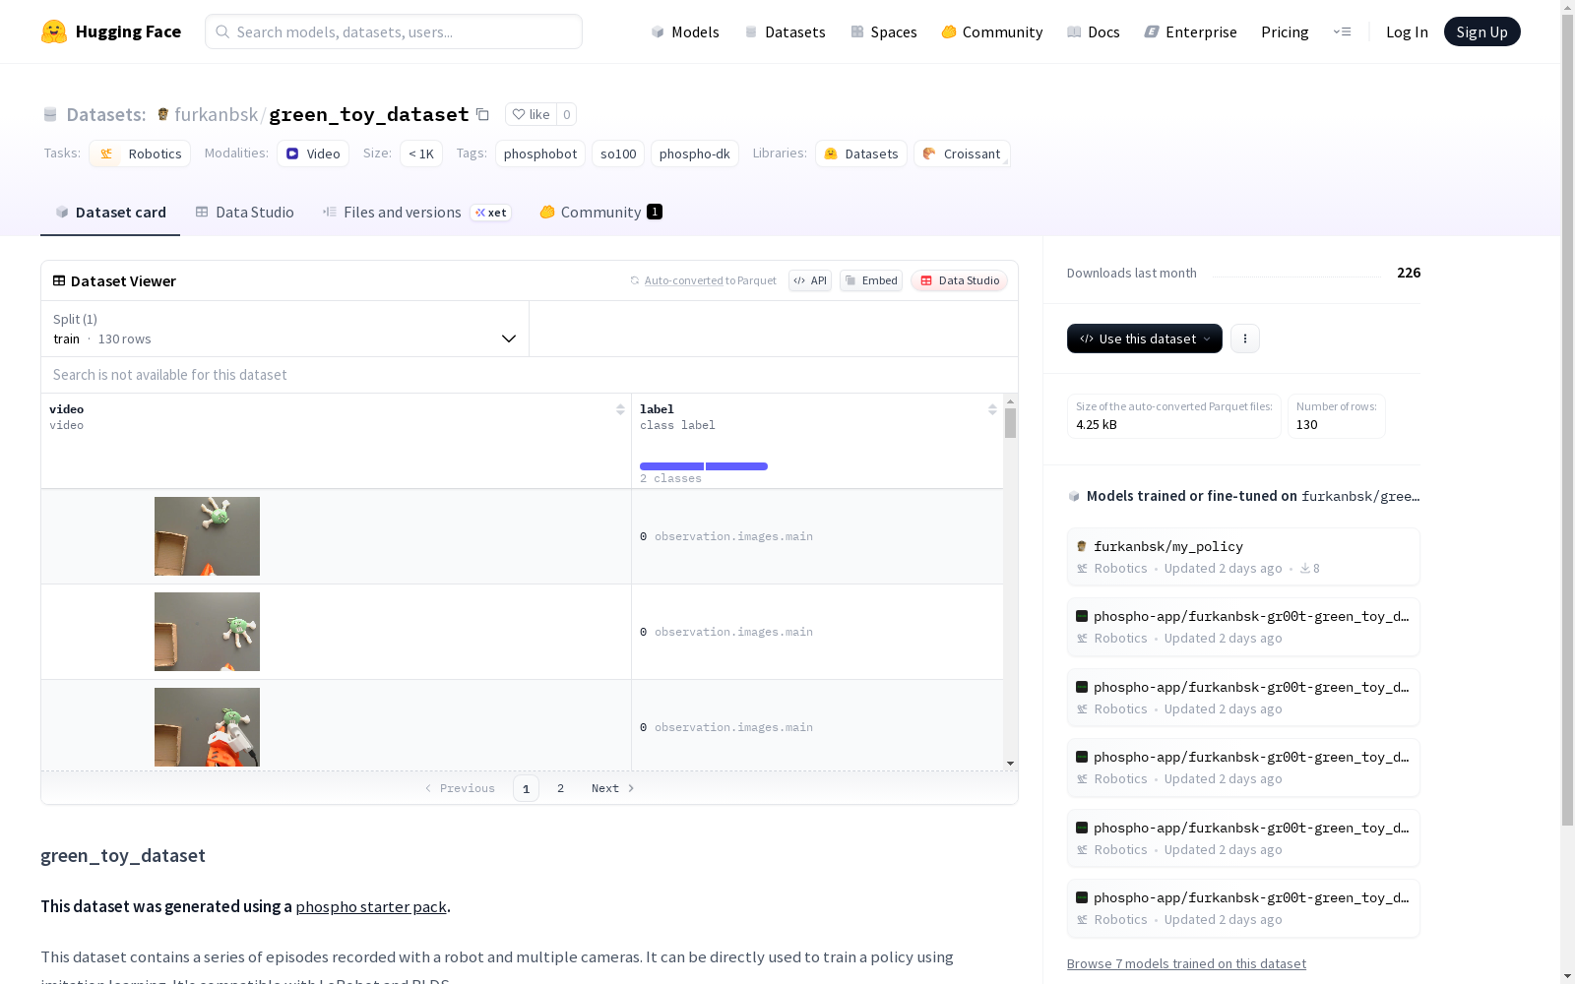
Task: Open the three-dot dataset options menu
Action: click(1245, 338)
